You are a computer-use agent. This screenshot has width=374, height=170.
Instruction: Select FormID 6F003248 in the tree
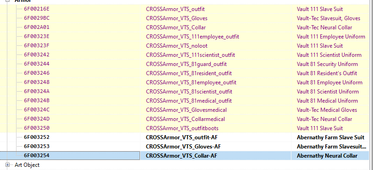[x=37, y=82]
